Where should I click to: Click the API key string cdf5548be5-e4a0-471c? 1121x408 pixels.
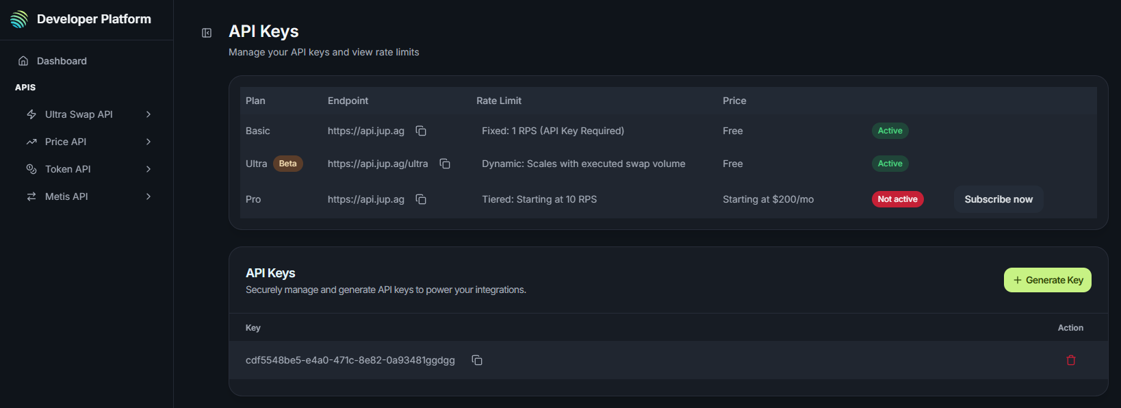(x=350, y=360)
